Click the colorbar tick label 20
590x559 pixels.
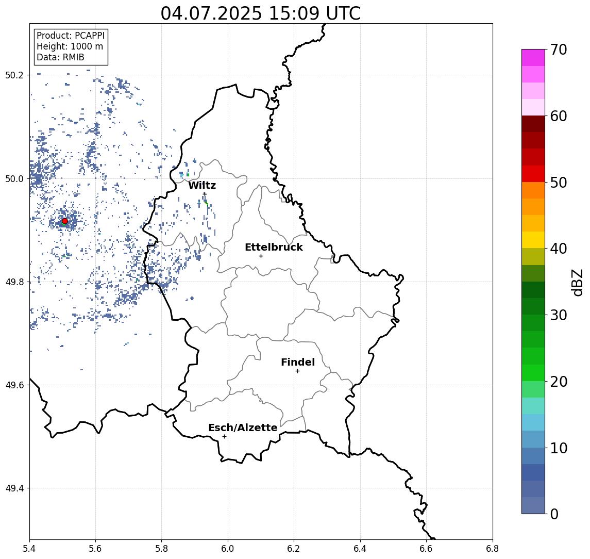pos(559,382)
